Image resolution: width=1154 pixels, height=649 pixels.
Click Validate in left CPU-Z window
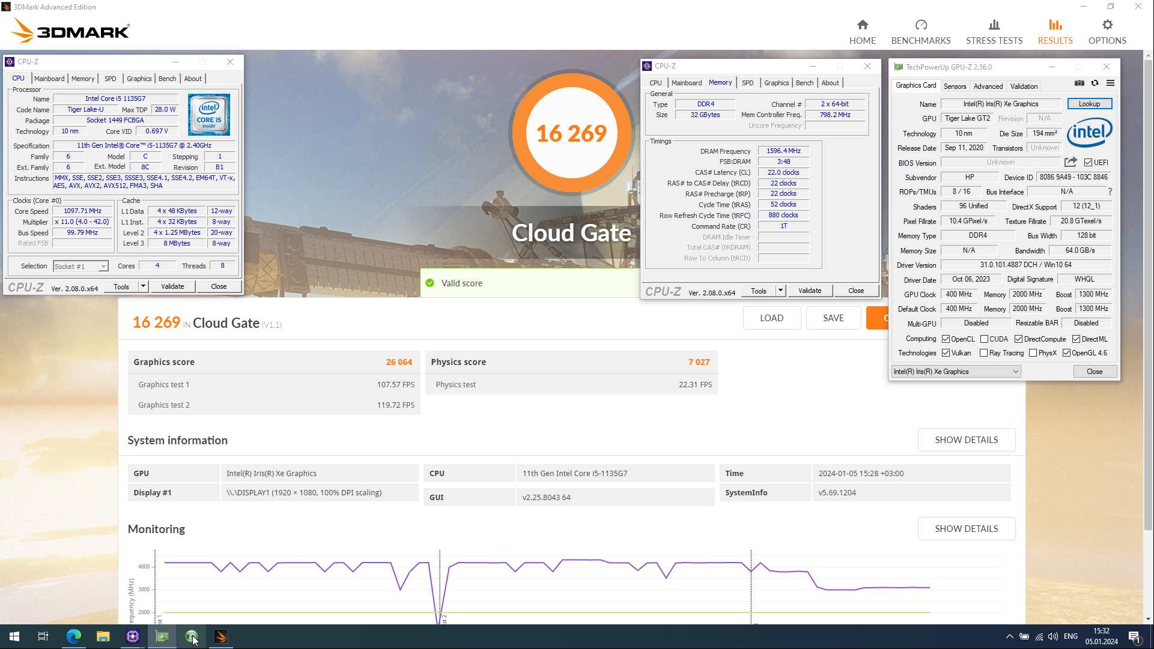[x=172, y=286]
